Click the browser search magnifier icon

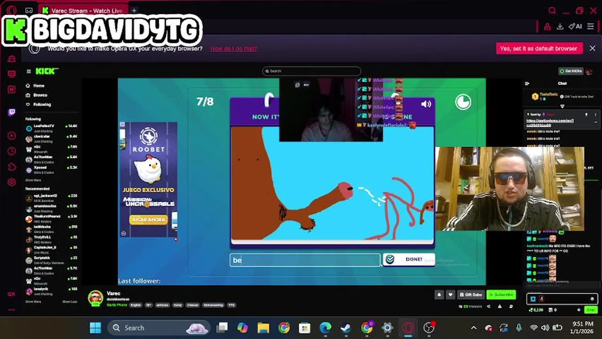(x=553, y=10)
